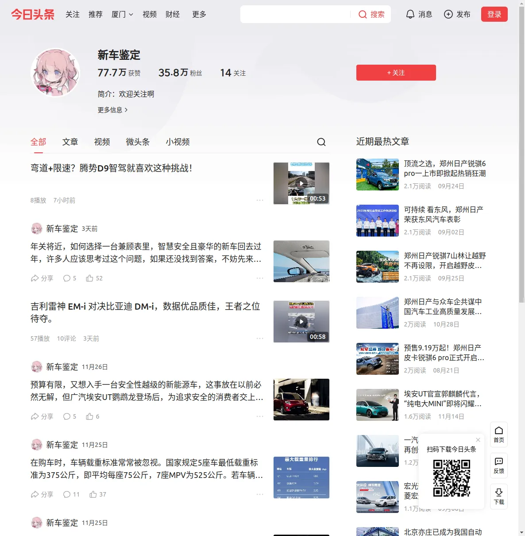This screenshot has width=525, height=536.
Task: Open comments on the 年关将近 post
Action: coord(69,278)
